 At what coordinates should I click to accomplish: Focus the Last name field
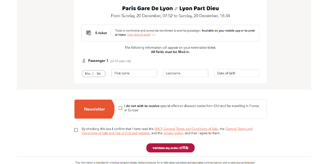(x=185, y=73)
